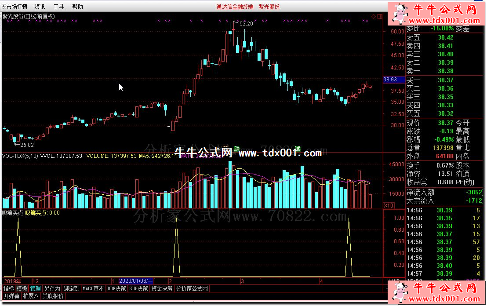
Task: Click the 2019年 label on the time axis
Action: [x=13, y=281]
